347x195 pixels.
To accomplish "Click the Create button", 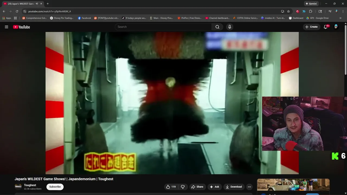I will click(x=311, y=27).
